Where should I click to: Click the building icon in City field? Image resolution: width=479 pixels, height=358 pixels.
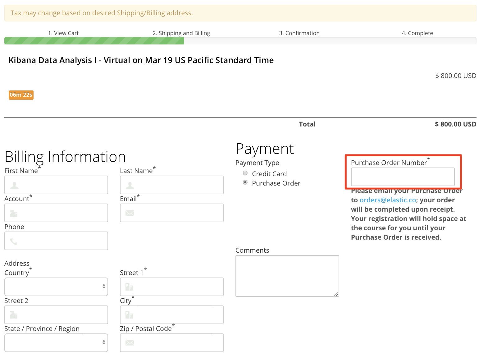click(x=129, y=315)
